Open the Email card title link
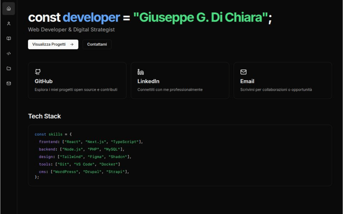 (x=247, y=81)
